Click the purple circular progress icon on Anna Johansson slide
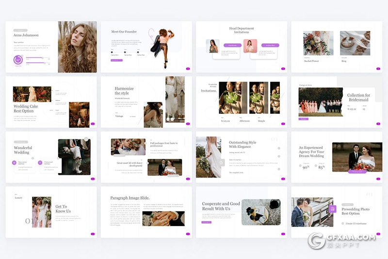 [x=18, y=59]
